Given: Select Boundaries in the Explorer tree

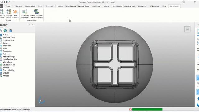Looking at the screenshot, I should coord(7,51).
